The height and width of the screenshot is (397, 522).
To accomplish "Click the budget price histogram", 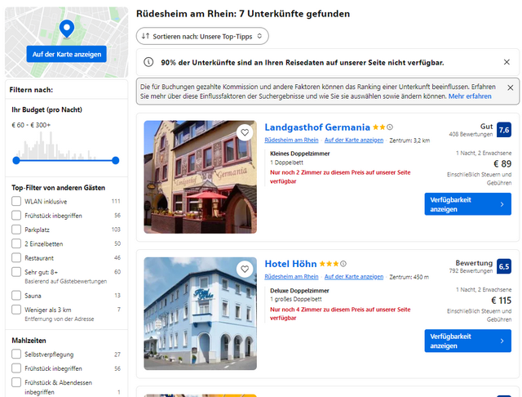I will [56, 145].
